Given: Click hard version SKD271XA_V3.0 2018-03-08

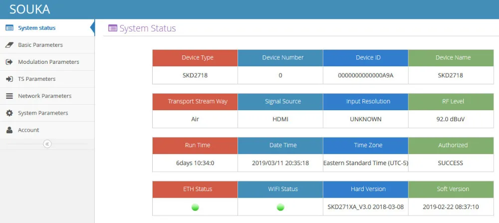Looking at the screenshot, I should pos(366,207).
